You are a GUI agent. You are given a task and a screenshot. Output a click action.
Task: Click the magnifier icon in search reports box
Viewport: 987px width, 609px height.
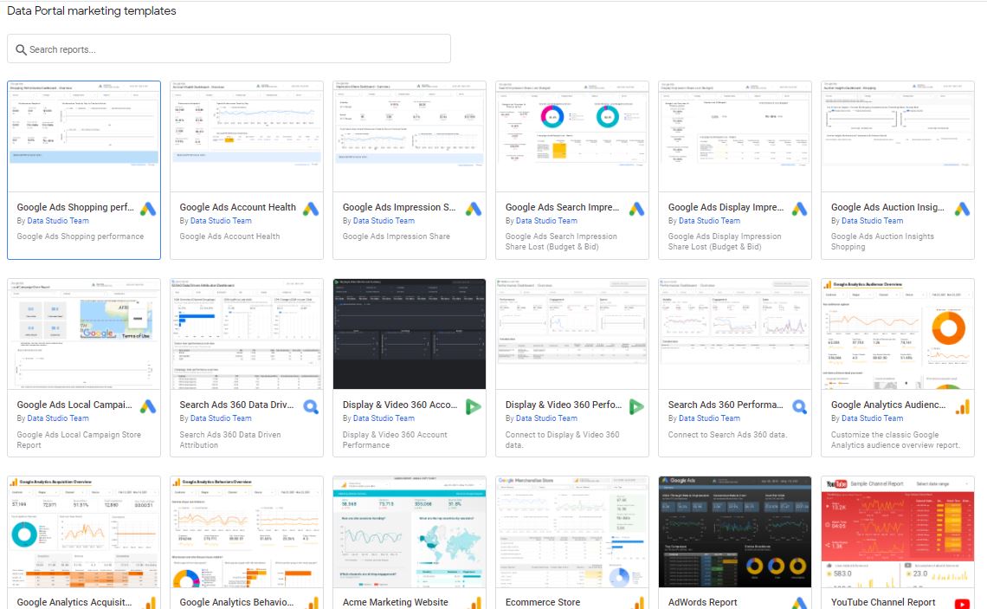pos(21,49)
